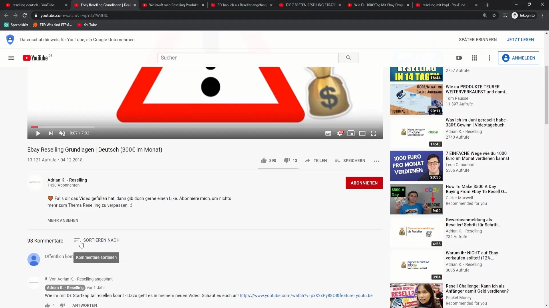The height and width of the screenshot is (308, 549).
Task: Open YouTube bookmark in bookmarks bar
Action: point(87,25)
